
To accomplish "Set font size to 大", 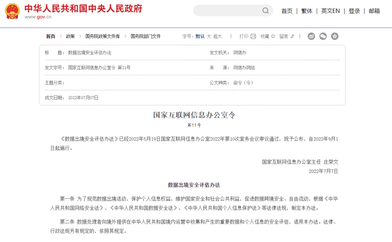I will pyautogui.click(x=209, y=36).
